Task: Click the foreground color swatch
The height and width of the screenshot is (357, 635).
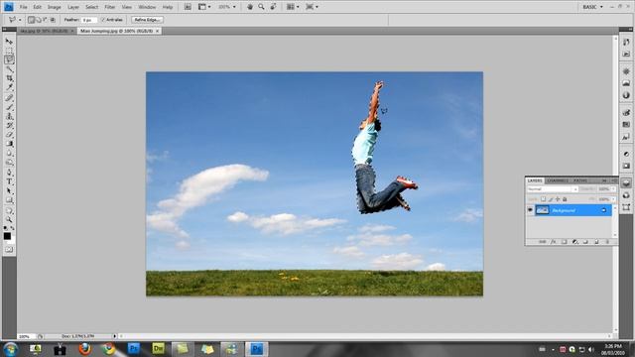Action: pyautogui.click(x=7, y=236)
